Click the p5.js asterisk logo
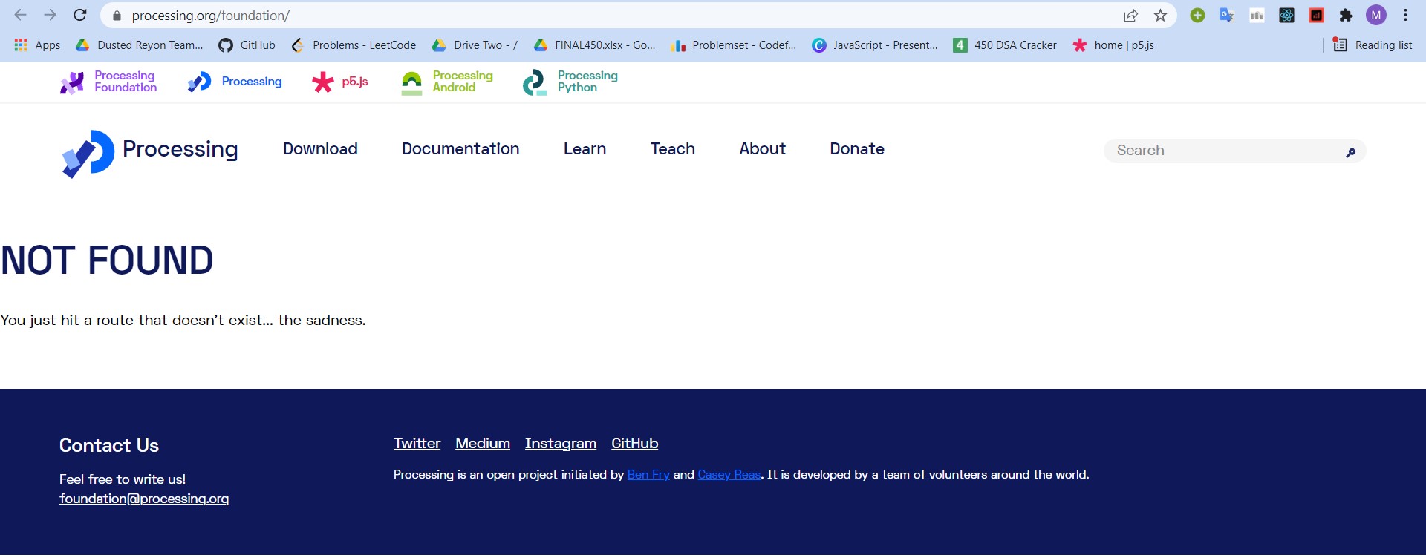This screenshot has height=558, width=1426. click(323, 82)
